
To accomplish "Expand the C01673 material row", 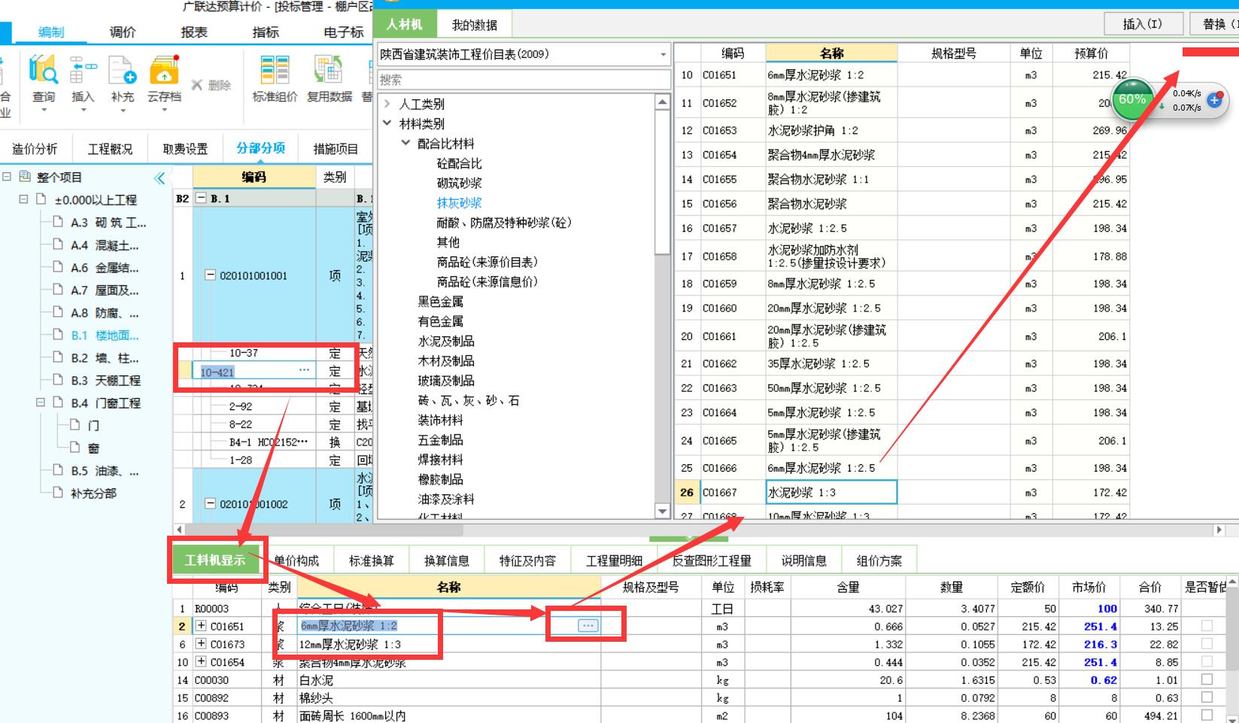I will click(x=201, y=644).
